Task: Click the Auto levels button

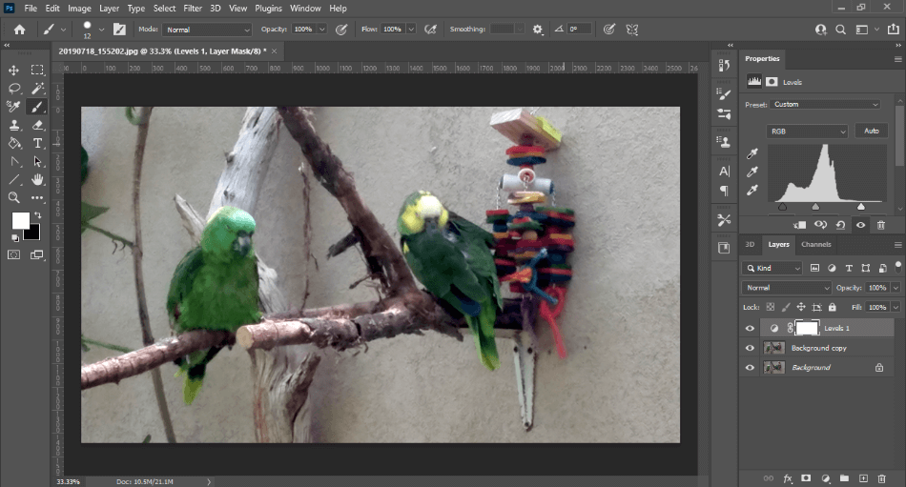Action: [872, 132]
